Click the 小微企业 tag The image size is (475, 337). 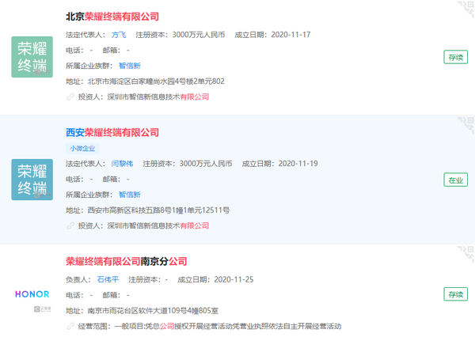(x=82, y=149)
